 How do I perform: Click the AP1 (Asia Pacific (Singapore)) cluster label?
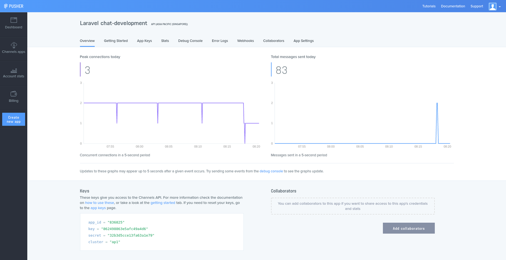coord(169,24)
